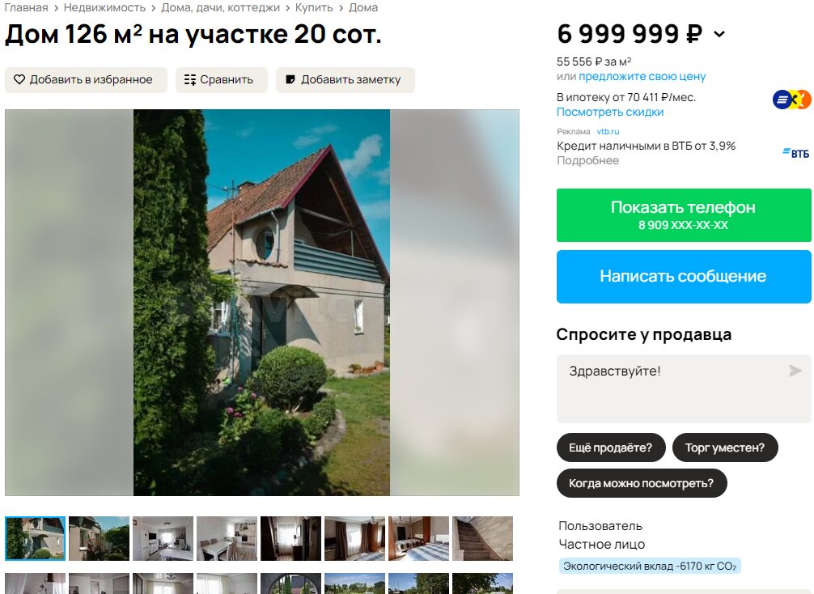814x594 pixels.
Task: Click the Написать сообщение blue button
Action: (x=684, y=276)
